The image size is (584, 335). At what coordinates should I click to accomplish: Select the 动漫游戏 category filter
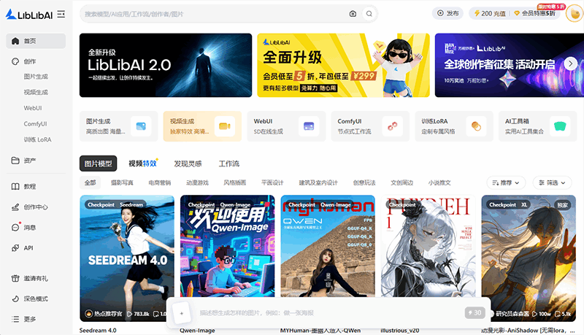pos(197,182)
